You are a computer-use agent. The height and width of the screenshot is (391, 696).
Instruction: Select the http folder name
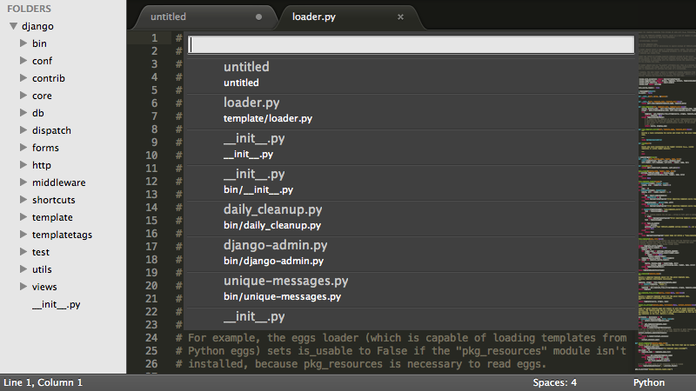[41, 165]
